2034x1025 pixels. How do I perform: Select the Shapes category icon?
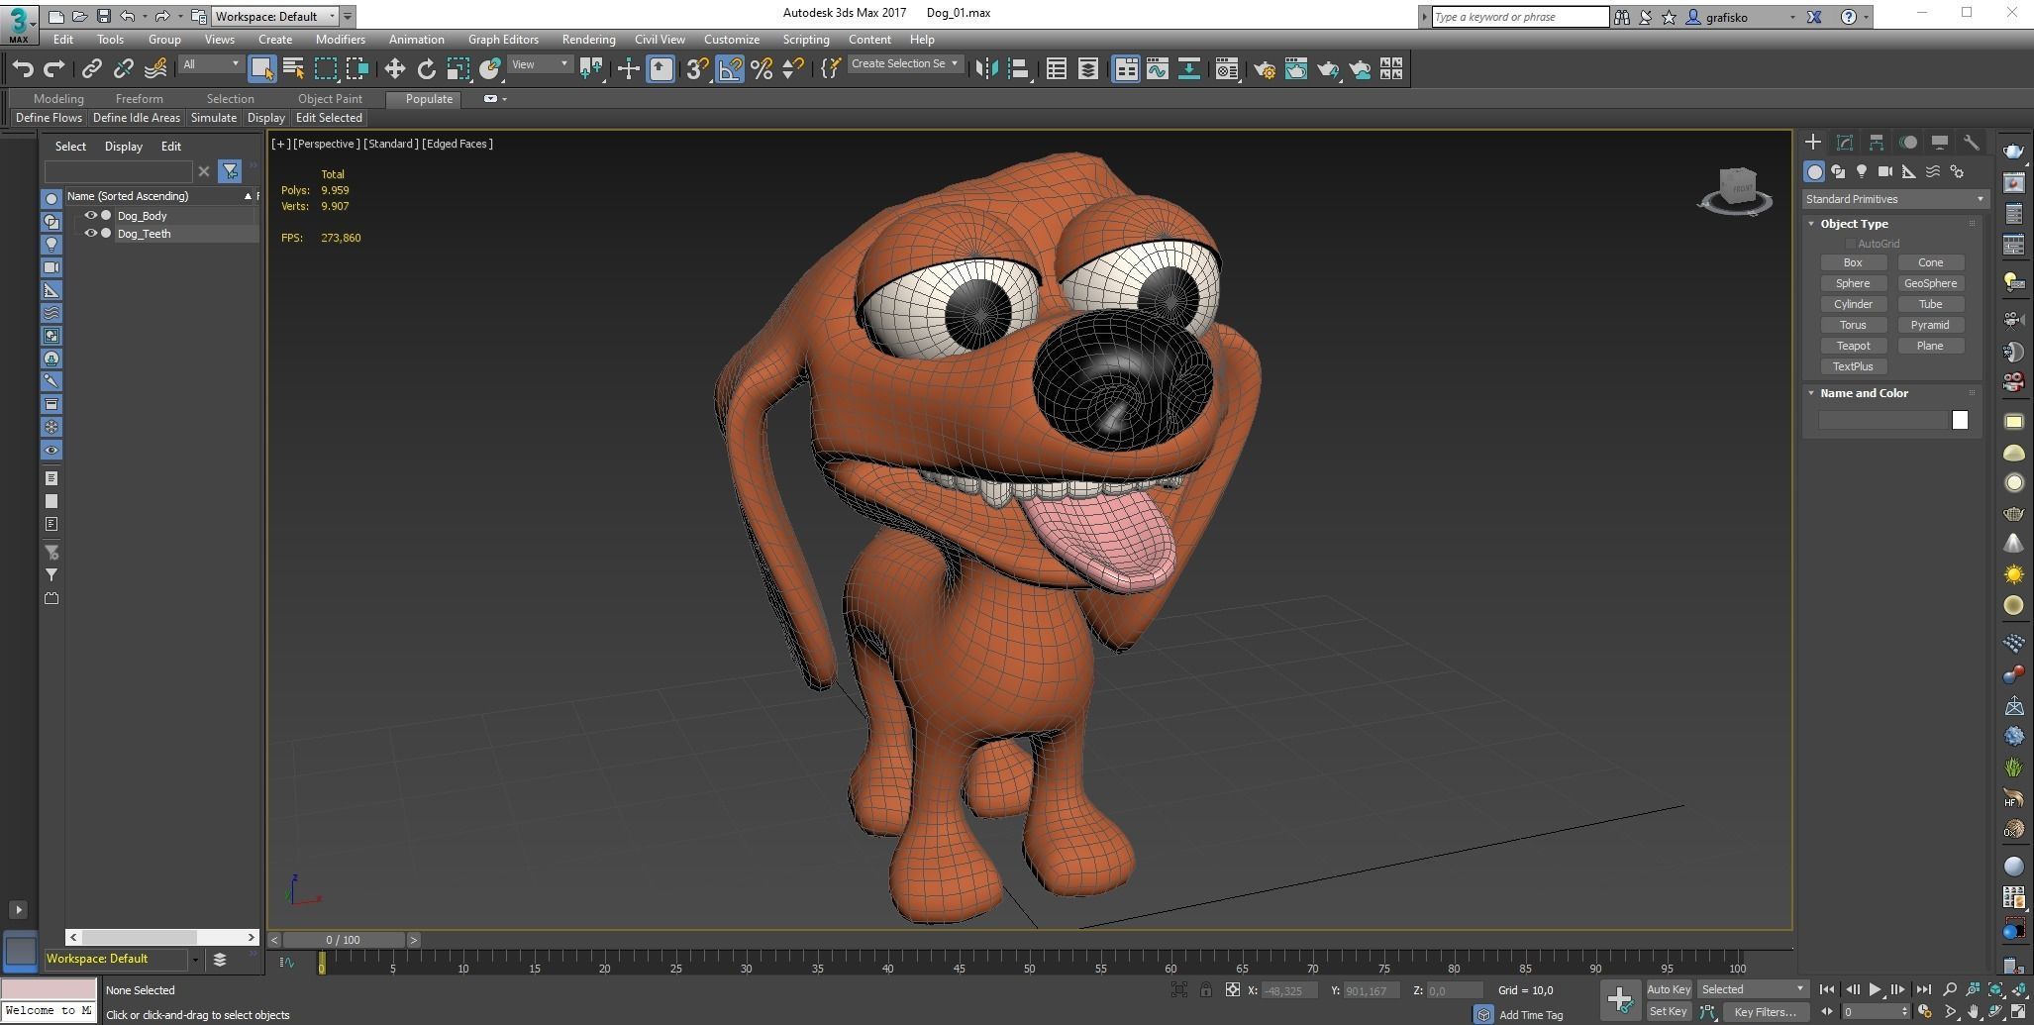pyautogui.click(x=1838, y=171)
